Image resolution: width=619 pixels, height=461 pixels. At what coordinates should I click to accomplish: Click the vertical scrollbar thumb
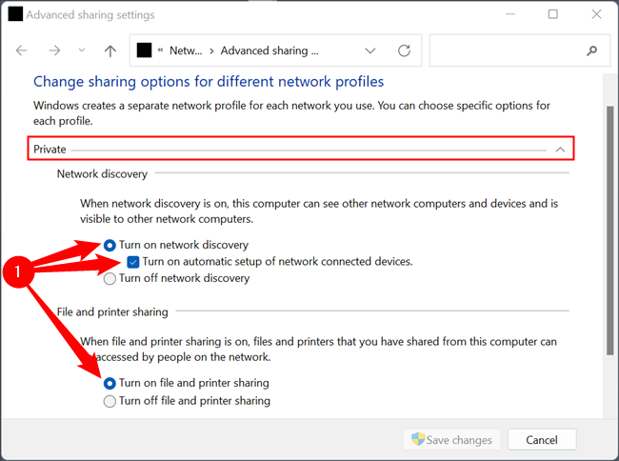[610, 229]
